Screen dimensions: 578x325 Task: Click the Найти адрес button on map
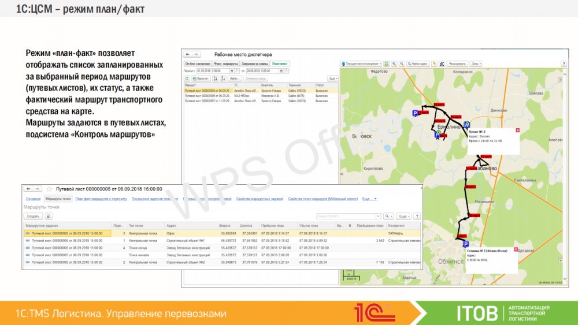418,63
